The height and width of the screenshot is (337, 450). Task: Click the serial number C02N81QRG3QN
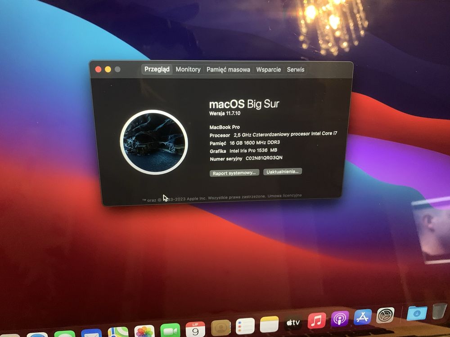(x=264, y=158)
